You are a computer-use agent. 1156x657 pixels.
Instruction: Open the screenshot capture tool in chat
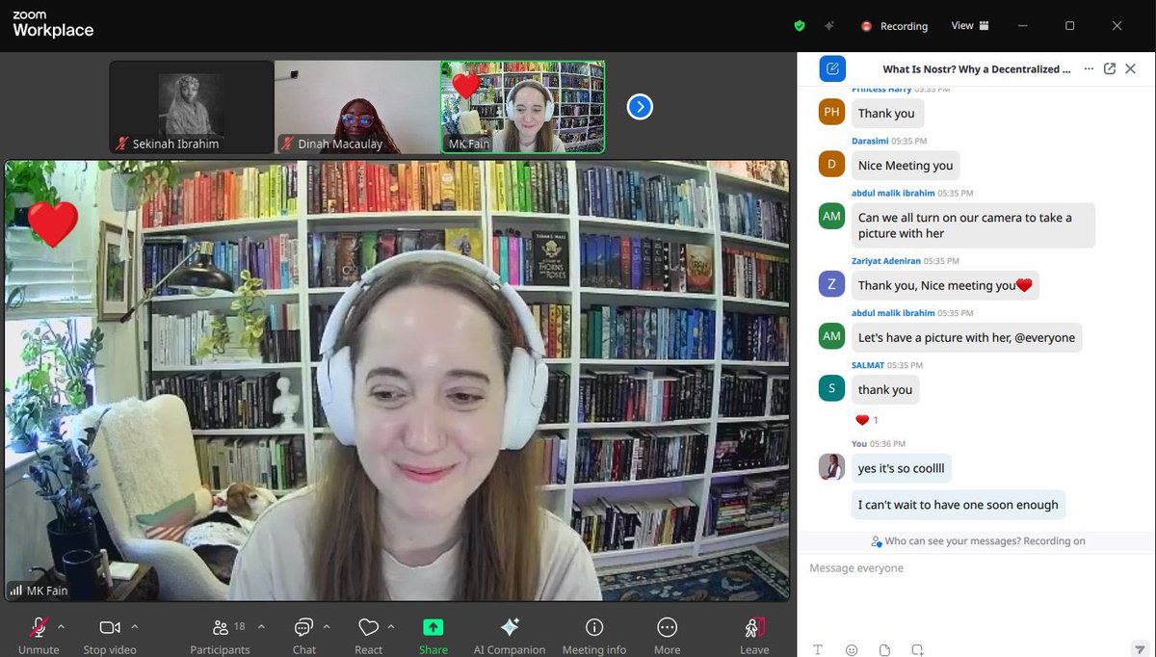click(x=918, y=649)
